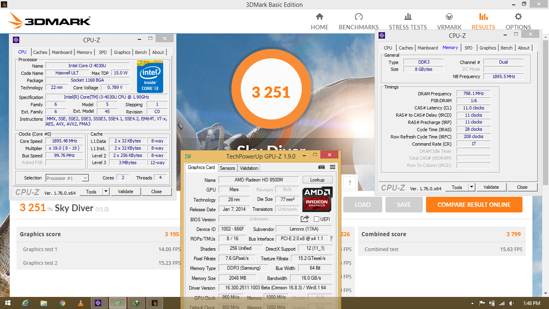Screen dimensions: 549x309
Task: Select the Graphics Card tab in GPU-Z
Action: (201, 167)
